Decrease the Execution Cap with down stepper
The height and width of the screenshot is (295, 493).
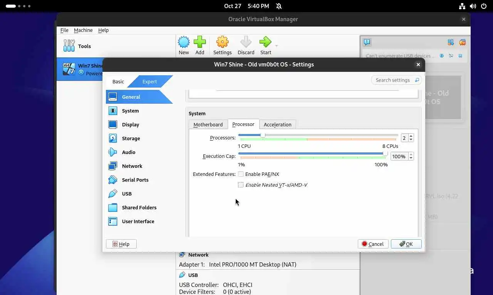411,158
